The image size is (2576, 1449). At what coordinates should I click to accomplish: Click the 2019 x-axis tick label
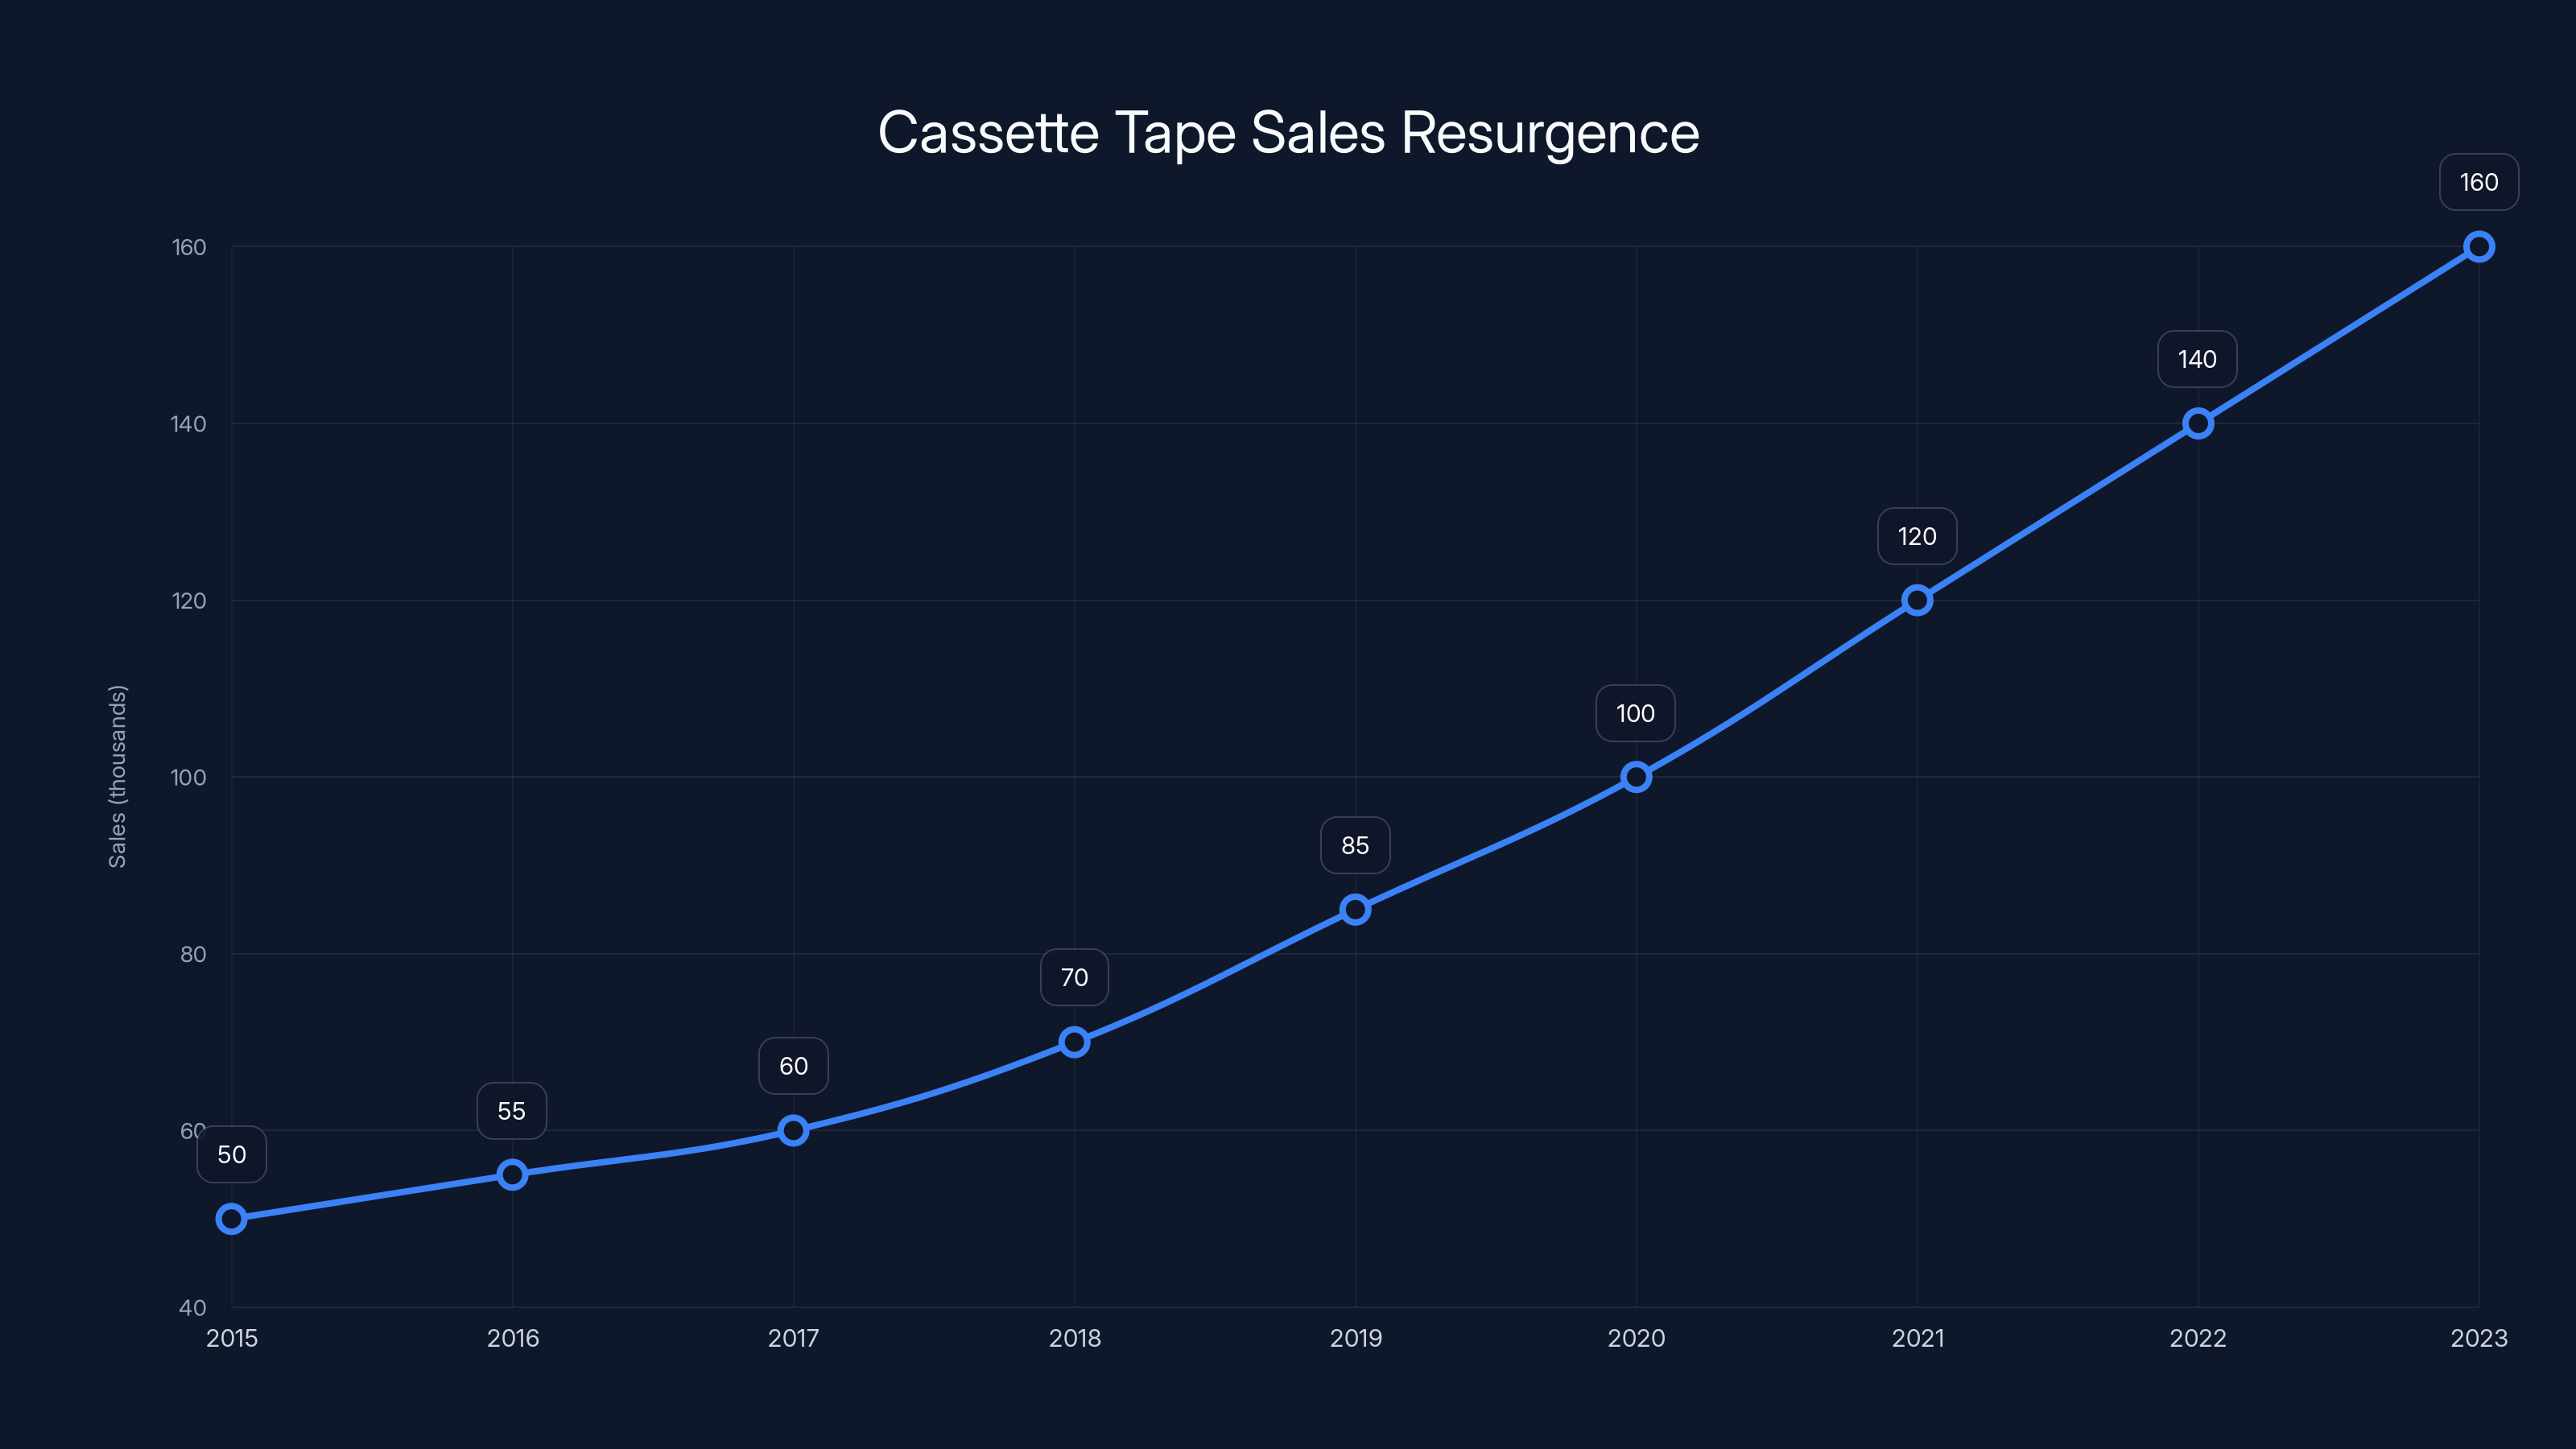click(x=1356, y=1338)
